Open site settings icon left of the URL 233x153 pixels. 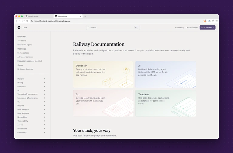click(x=32, y=21)
